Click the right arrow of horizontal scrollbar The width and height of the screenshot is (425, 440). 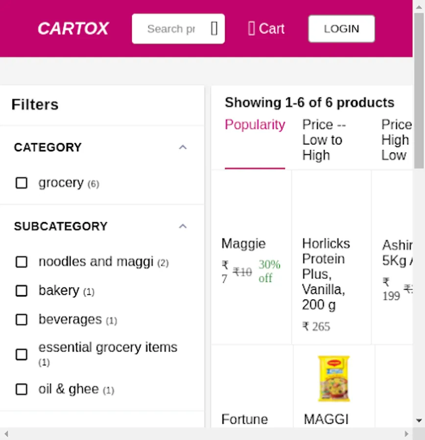(406, 434)
